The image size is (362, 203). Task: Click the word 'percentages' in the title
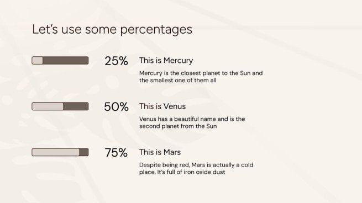pos(156,30)
